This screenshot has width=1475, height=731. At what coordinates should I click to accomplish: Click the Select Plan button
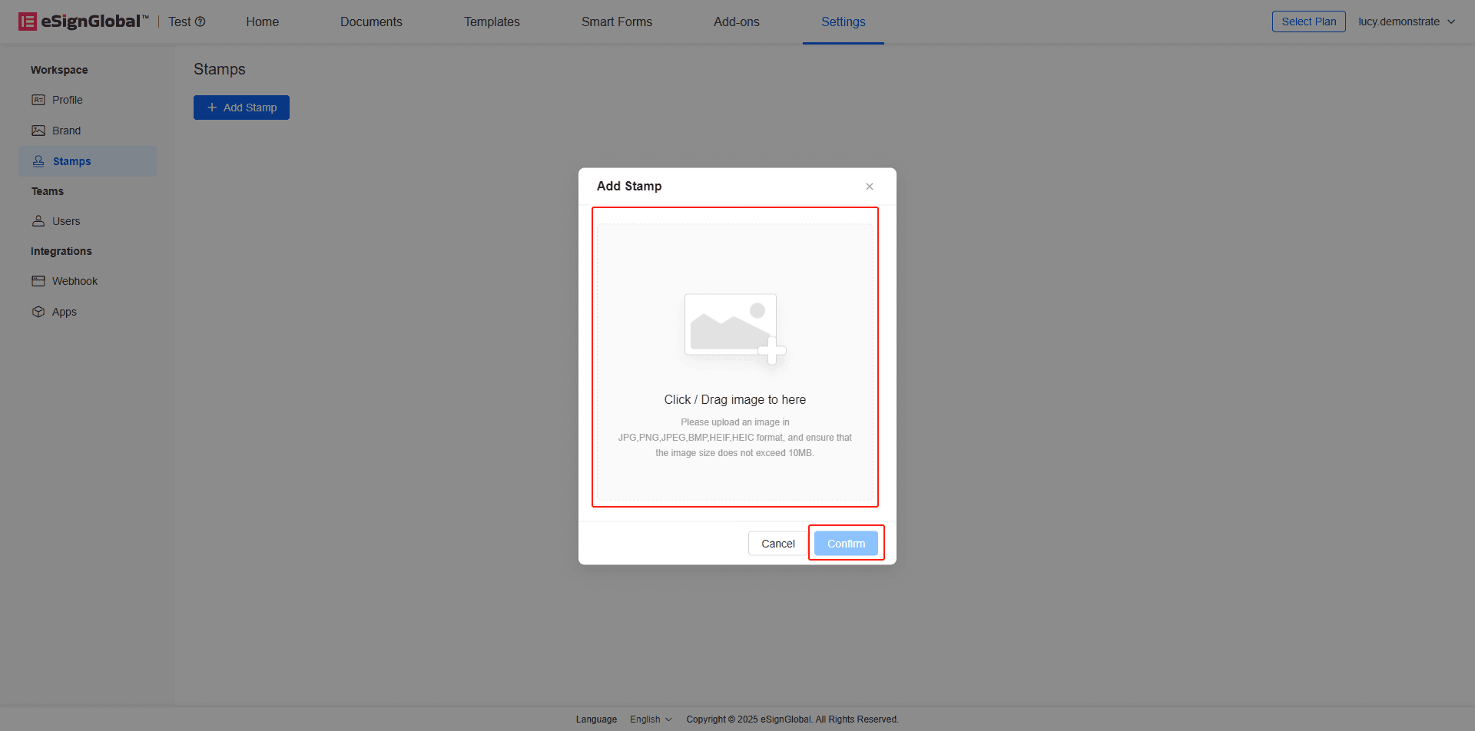tap(1308, 21)
